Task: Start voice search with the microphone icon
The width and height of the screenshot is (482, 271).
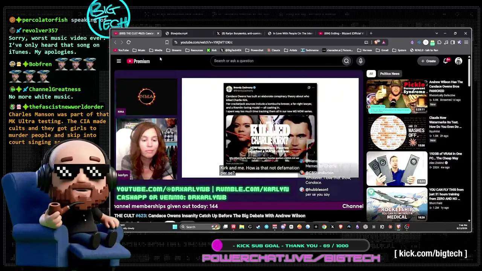Action: 360,61
